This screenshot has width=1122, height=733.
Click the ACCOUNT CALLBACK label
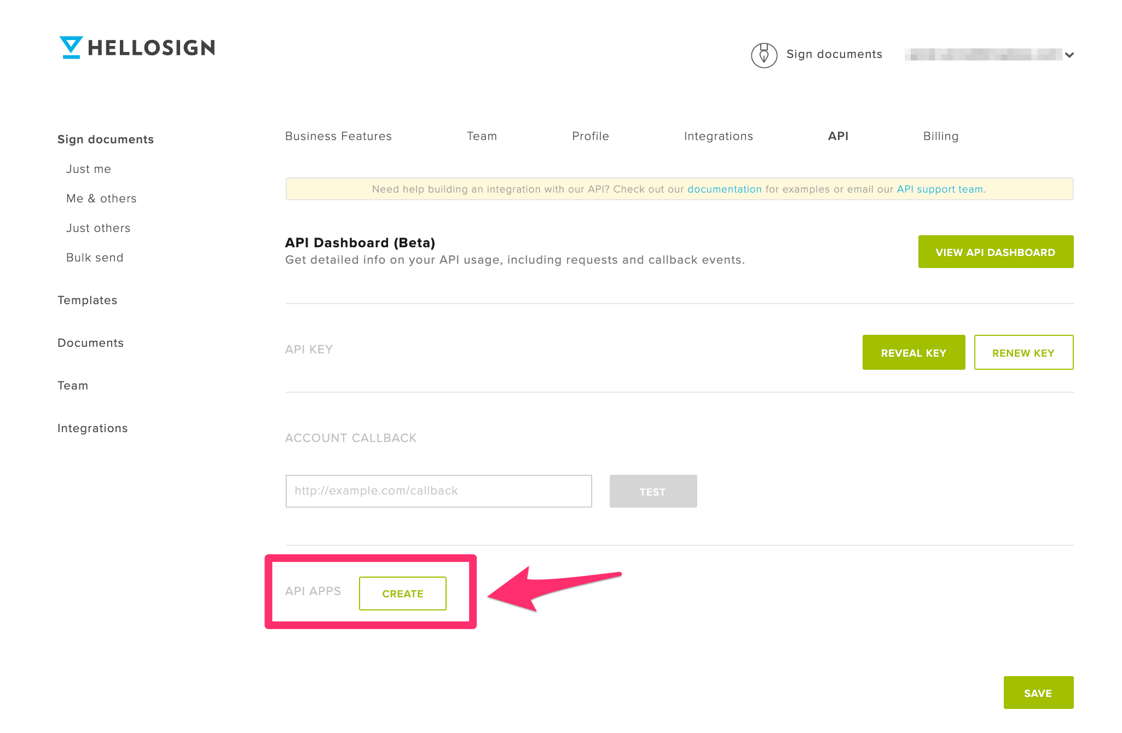tap(351, 438)
